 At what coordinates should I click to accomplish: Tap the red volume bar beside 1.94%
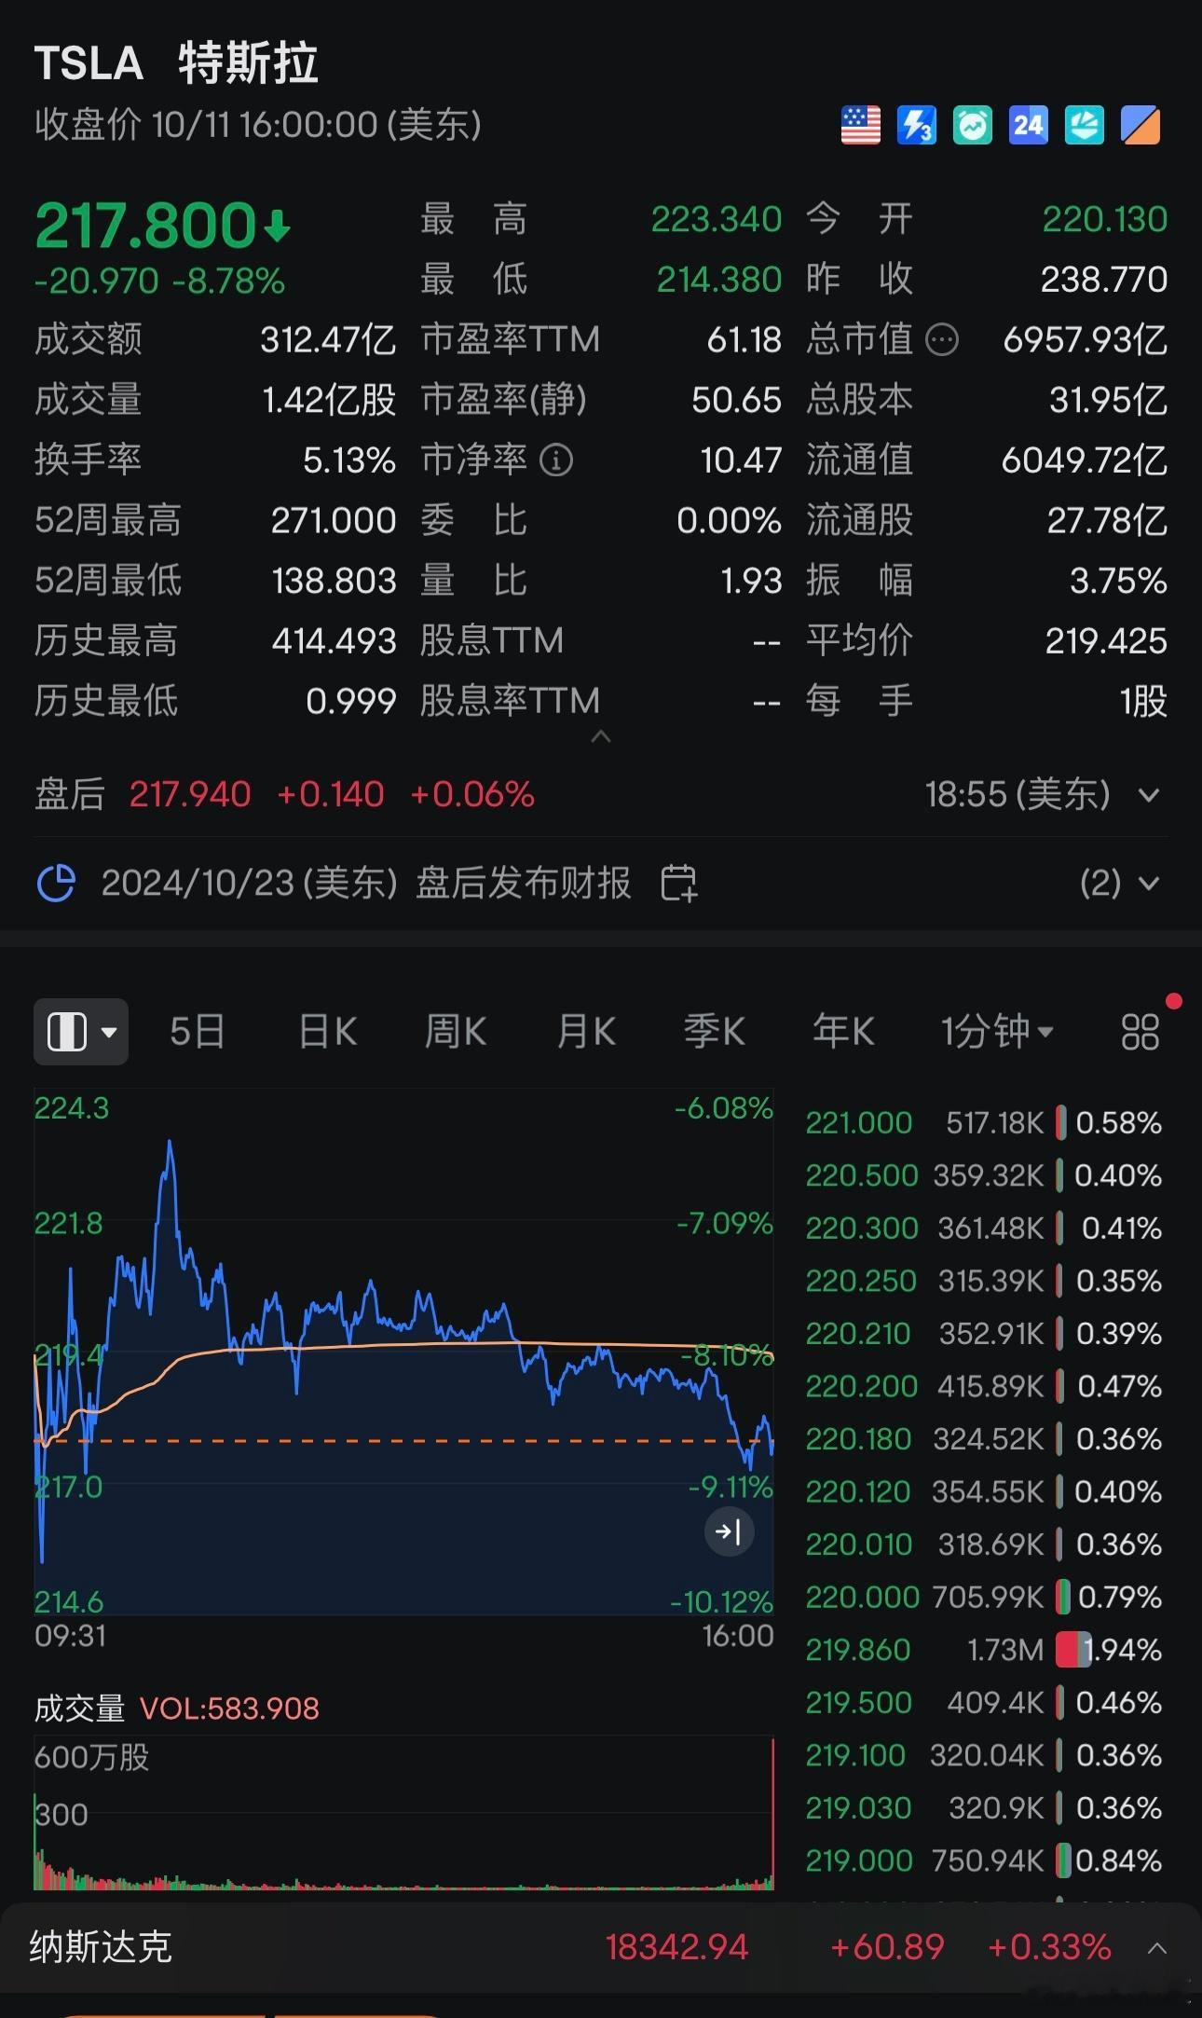click(x=1072, y=1650)
